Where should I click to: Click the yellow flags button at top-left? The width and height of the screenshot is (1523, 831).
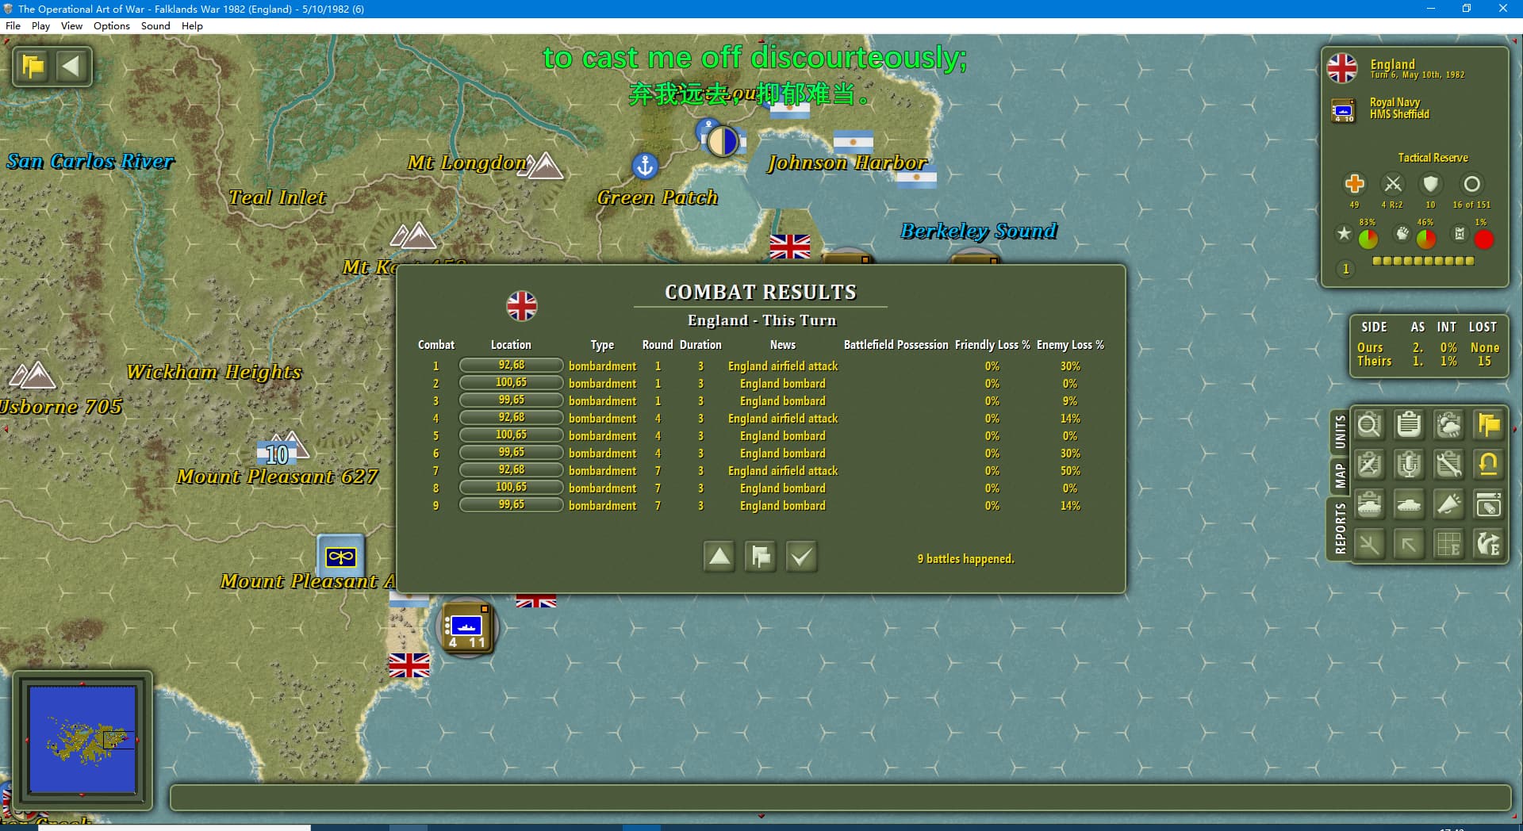coord(33,66)
